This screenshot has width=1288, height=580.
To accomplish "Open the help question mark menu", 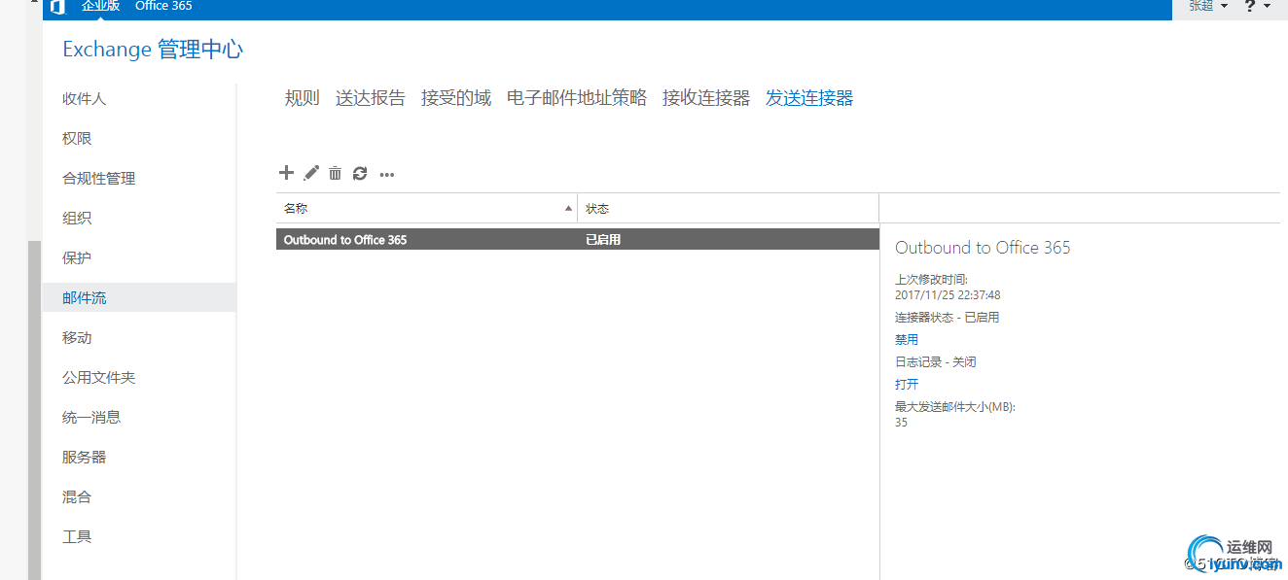I will (1257, 6).
